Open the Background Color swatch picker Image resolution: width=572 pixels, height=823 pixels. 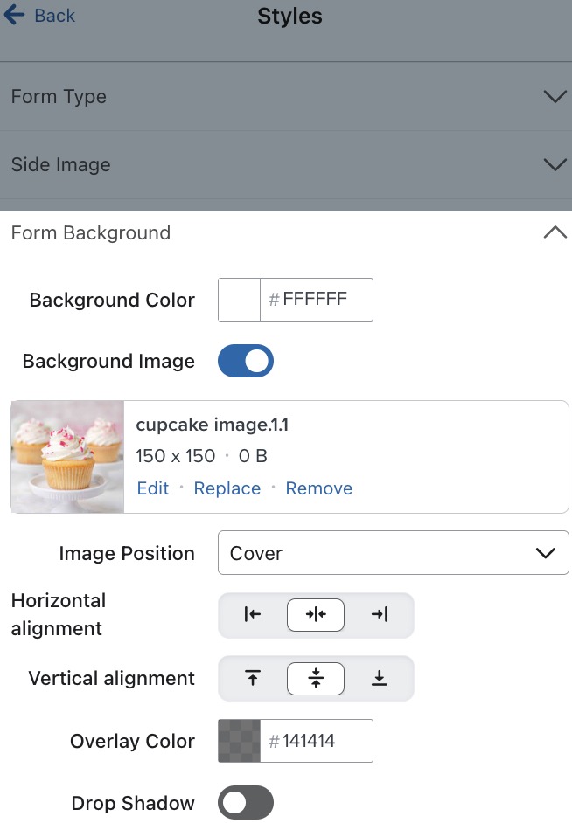coord(237,299)
